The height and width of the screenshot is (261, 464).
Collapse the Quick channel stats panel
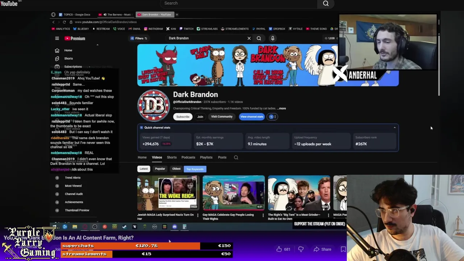394,128
